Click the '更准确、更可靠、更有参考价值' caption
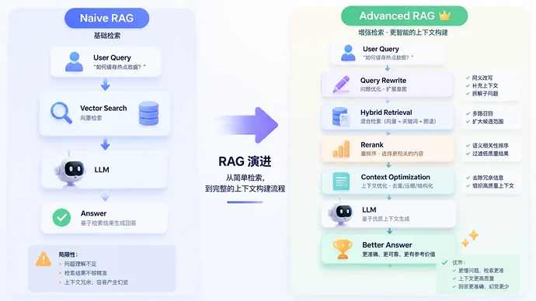The height and width of the screenshot is (301, 536). coord(399,254)
